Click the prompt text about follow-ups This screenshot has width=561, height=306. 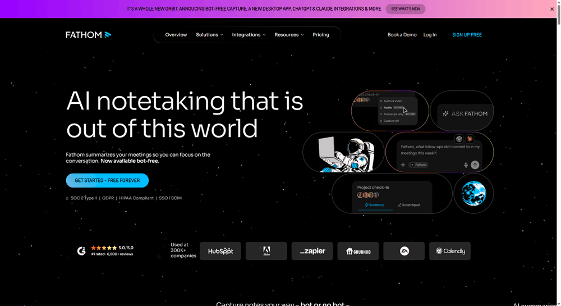tap(440, 150)
